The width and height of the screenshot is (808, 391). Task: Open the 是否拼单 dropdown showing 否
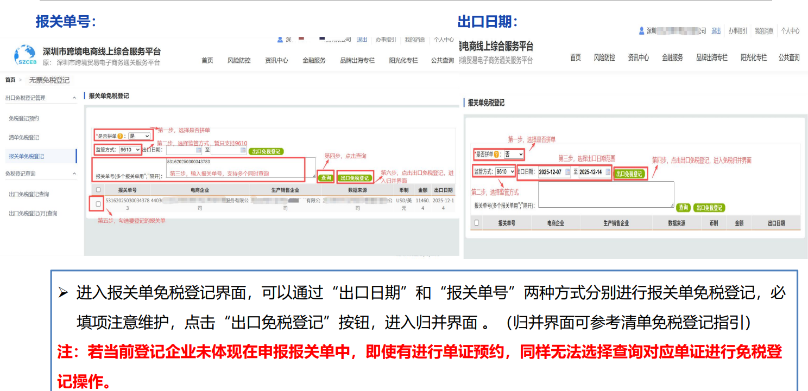513,155
